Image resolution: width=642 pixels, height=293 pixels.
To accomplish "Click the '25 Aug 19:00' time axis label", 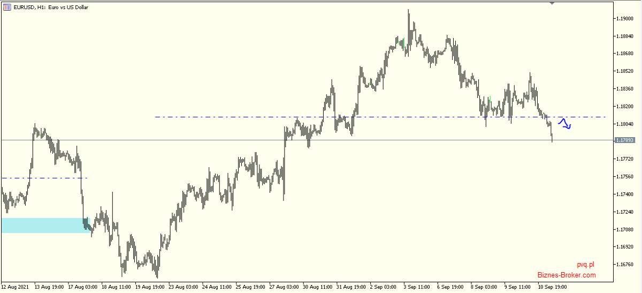I will [251, 287].
